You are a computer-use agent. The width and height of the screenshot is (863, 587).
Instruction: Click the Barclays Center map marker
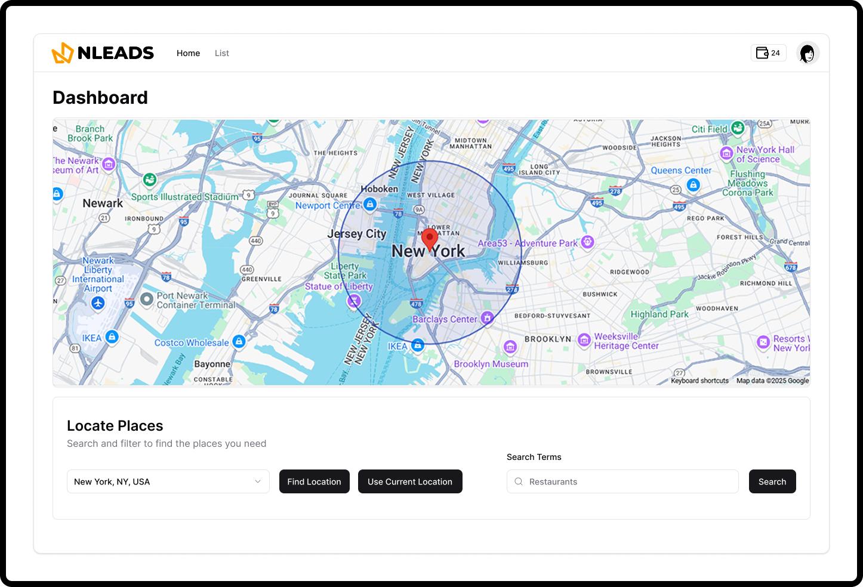[488, 318]
